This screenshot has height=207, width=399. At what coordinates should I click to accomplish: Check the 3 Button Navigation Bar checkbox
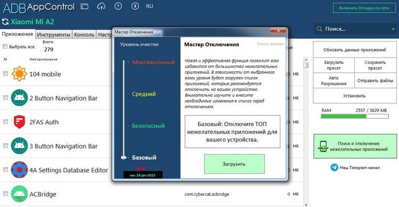pos(5,146)
